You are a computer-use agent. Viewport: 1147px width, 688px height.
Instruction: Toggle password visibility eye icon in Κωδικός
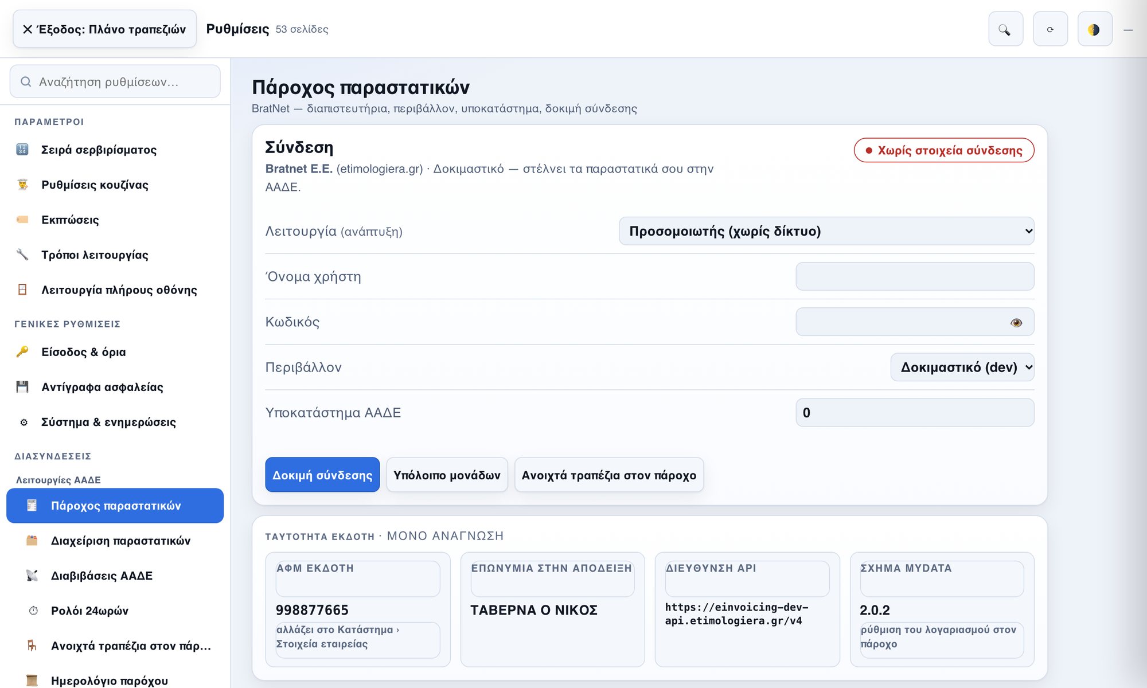pos(1016,323)
